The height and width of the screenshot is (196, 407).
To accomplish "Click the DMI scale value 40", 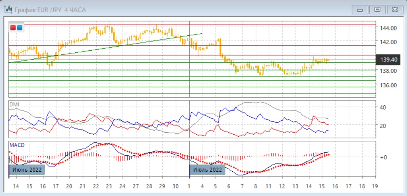I will pos(383,107).
